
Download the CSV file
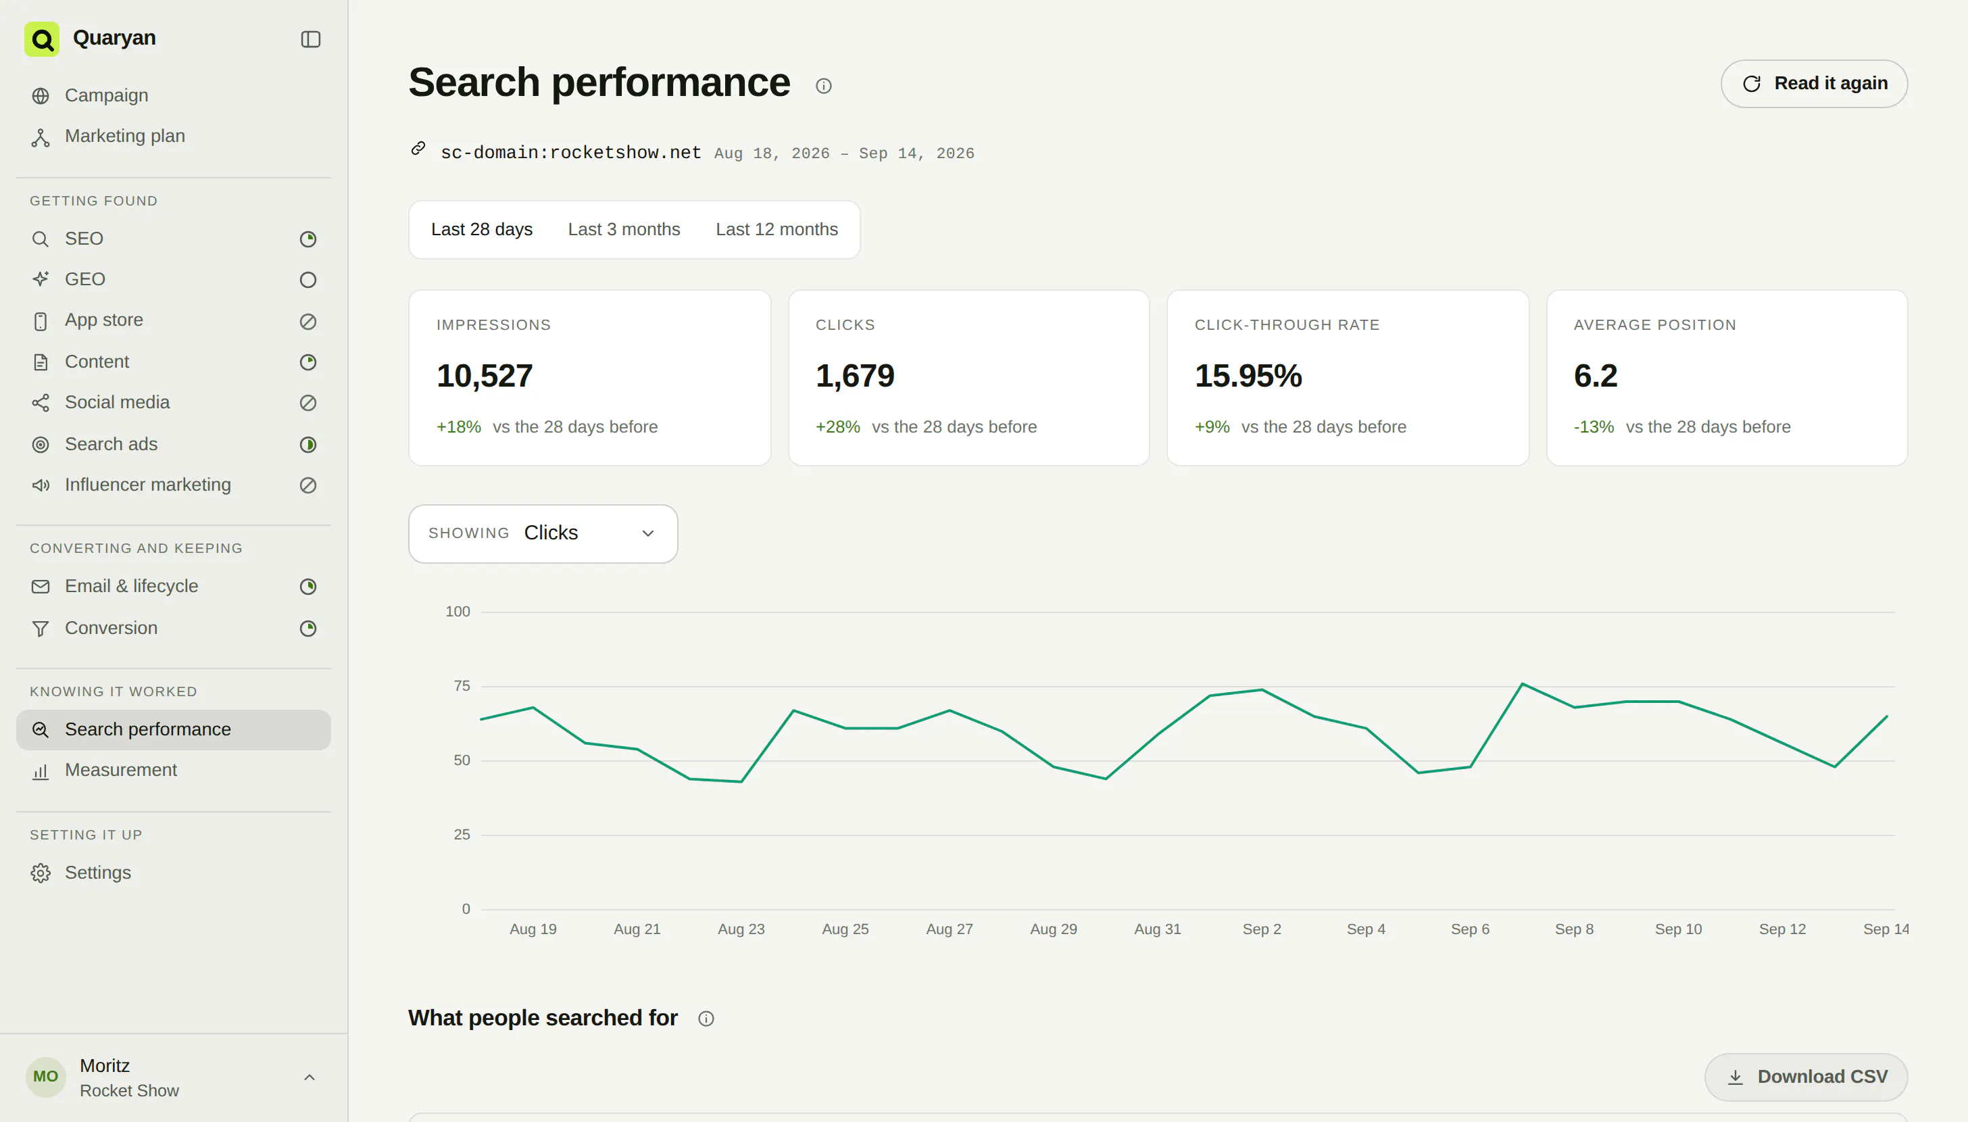(x=1806, y=1077)
